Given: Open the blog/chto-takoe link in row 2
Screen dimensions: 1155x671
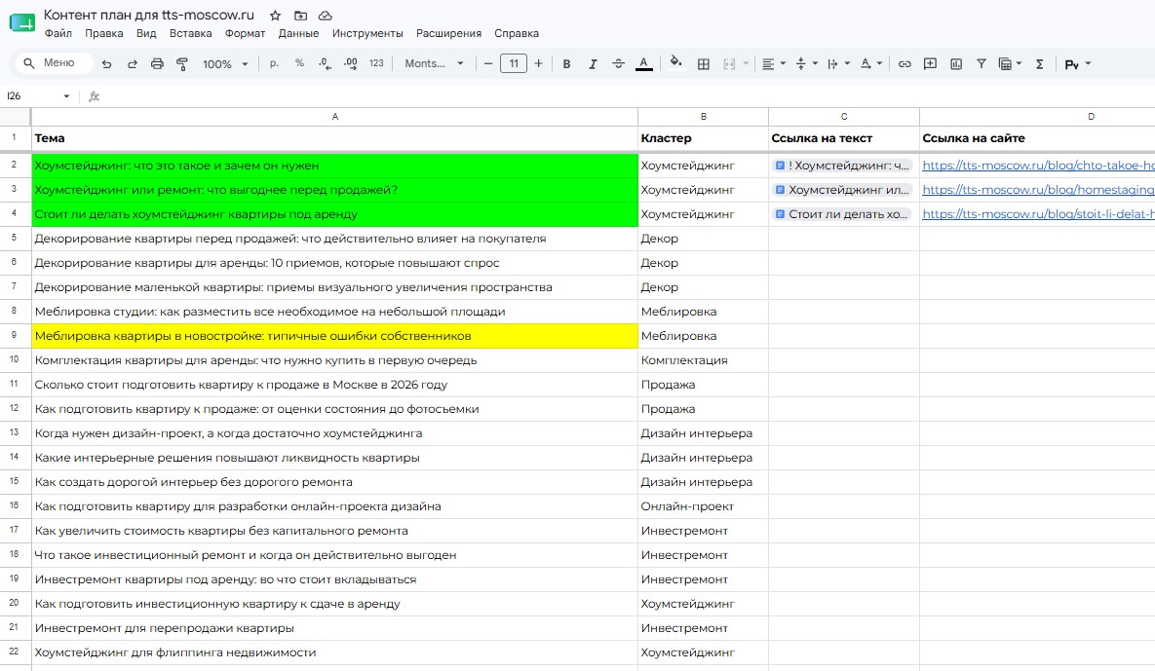Looking at the screenshot, I should [1038, 166].
